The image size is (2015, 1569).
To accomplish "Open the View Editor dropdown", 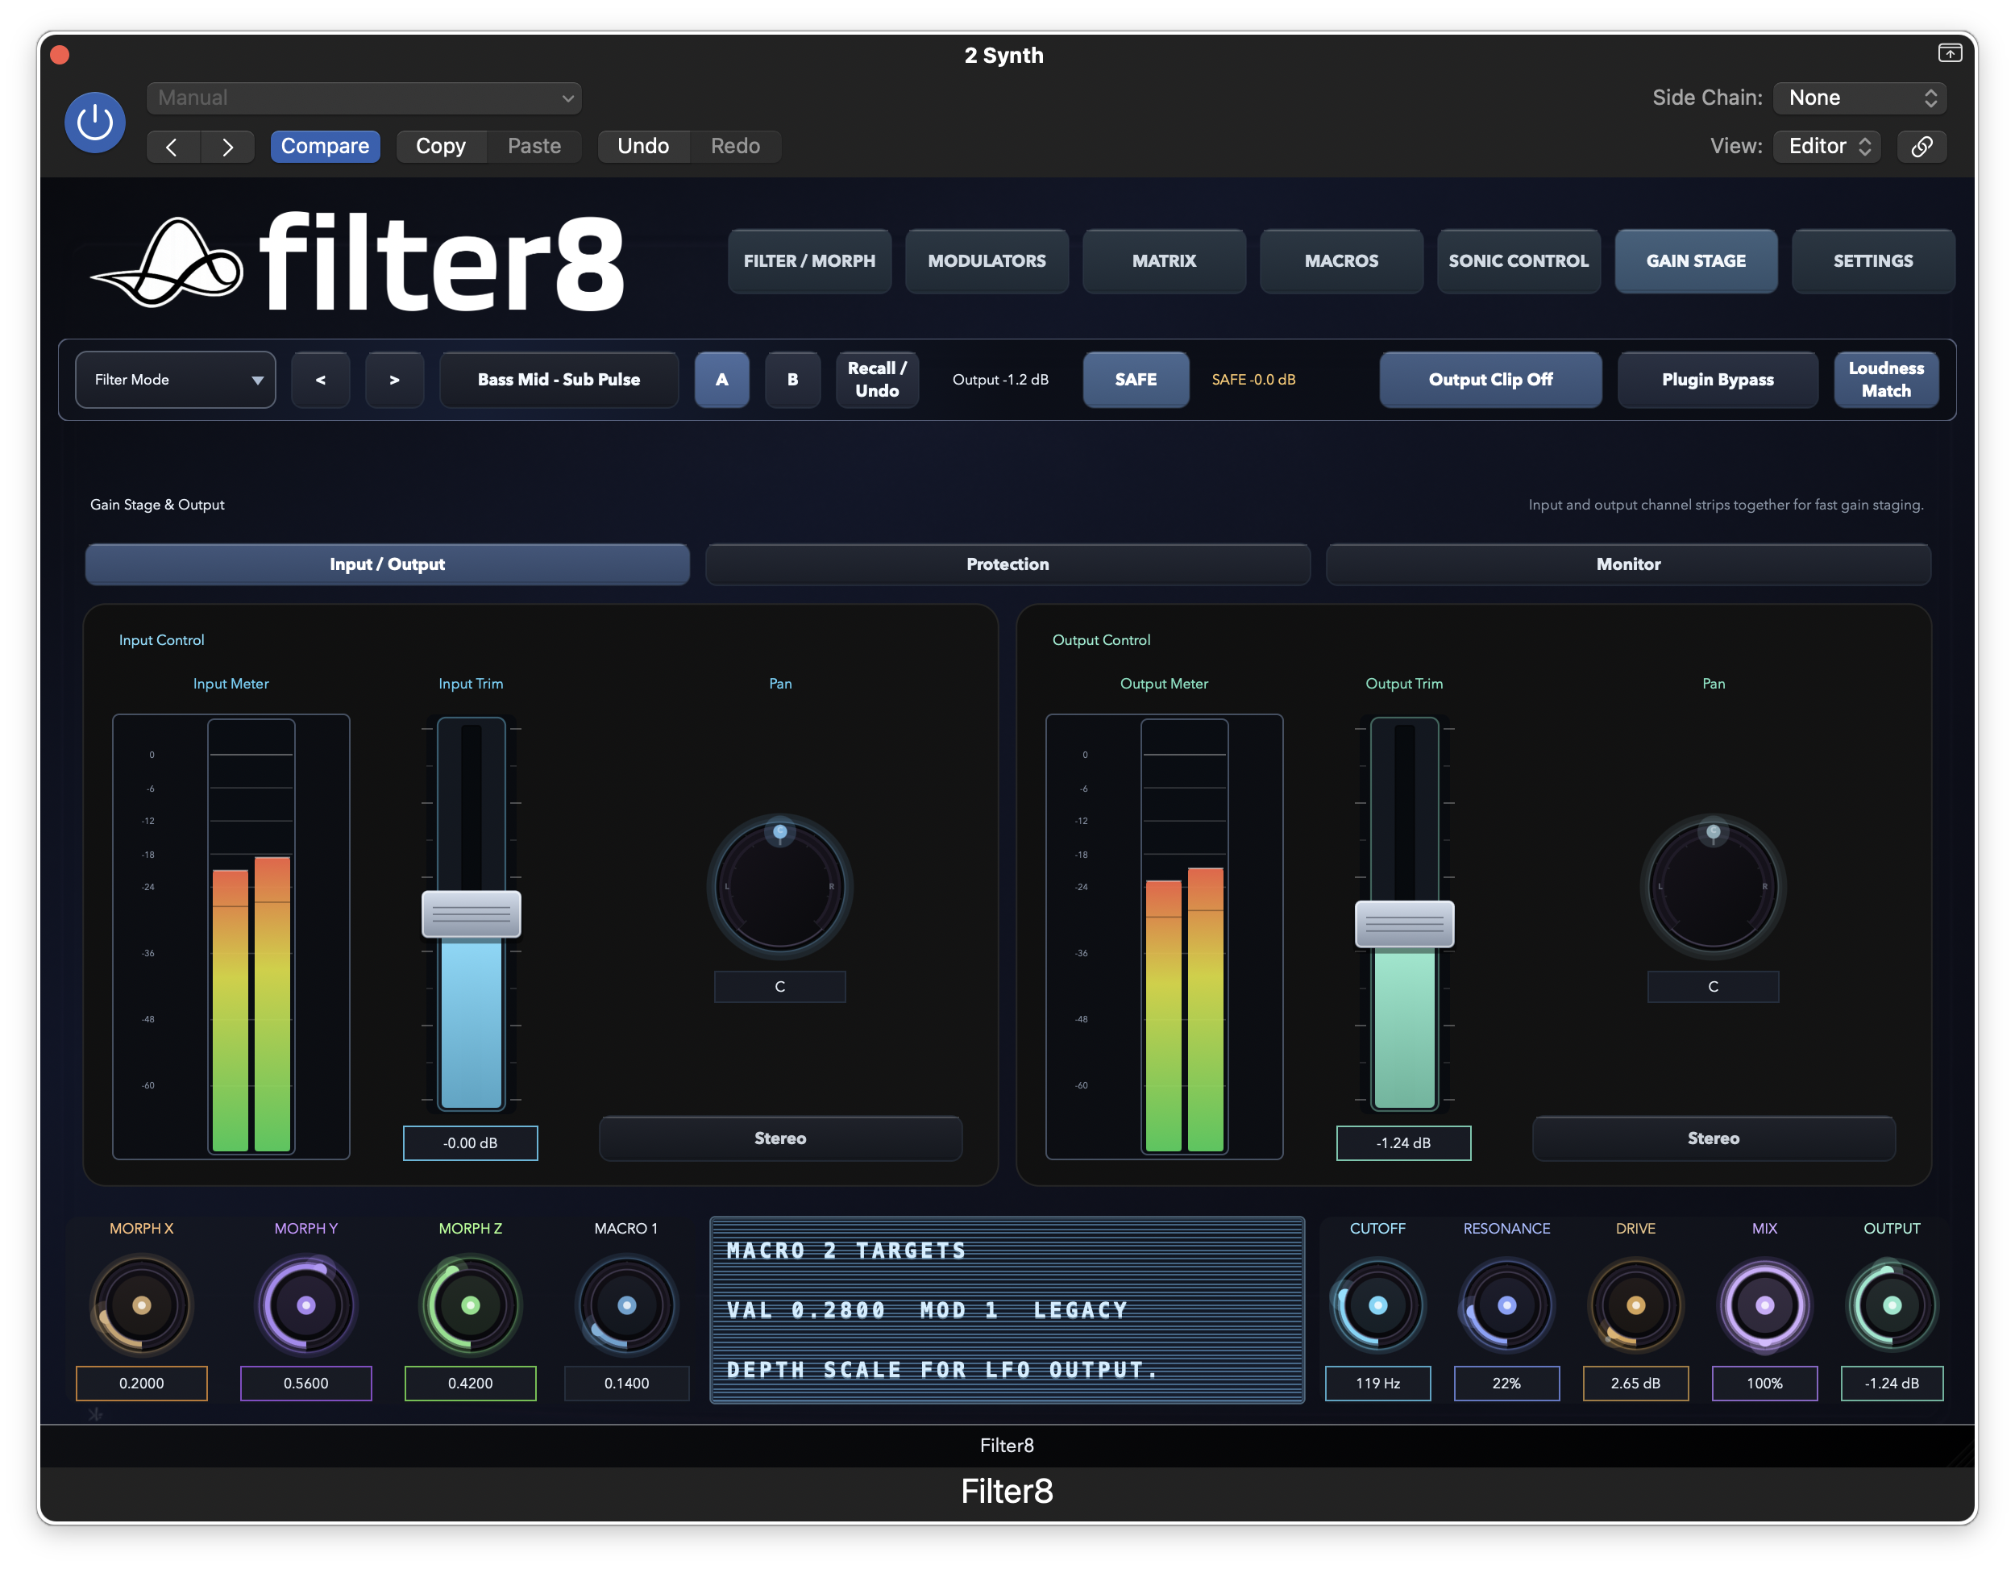I will point(1826,146).
